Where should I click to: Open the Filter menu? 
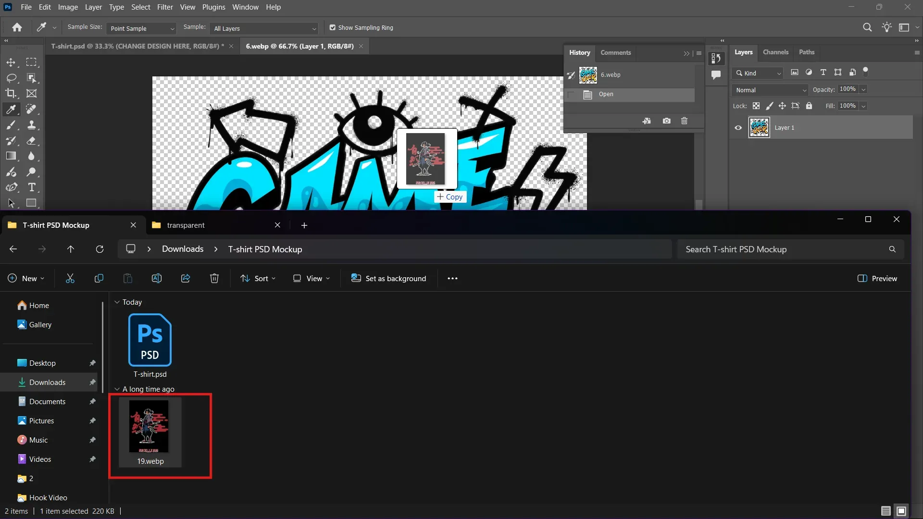(165, 7)
